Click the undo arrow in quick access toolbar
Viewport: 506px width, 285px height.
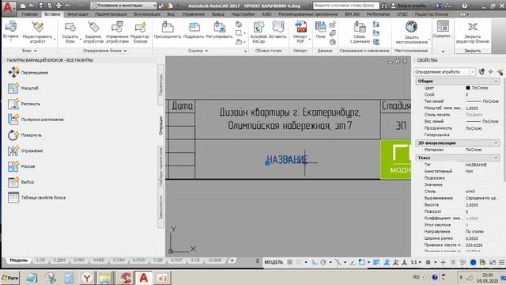67,6
